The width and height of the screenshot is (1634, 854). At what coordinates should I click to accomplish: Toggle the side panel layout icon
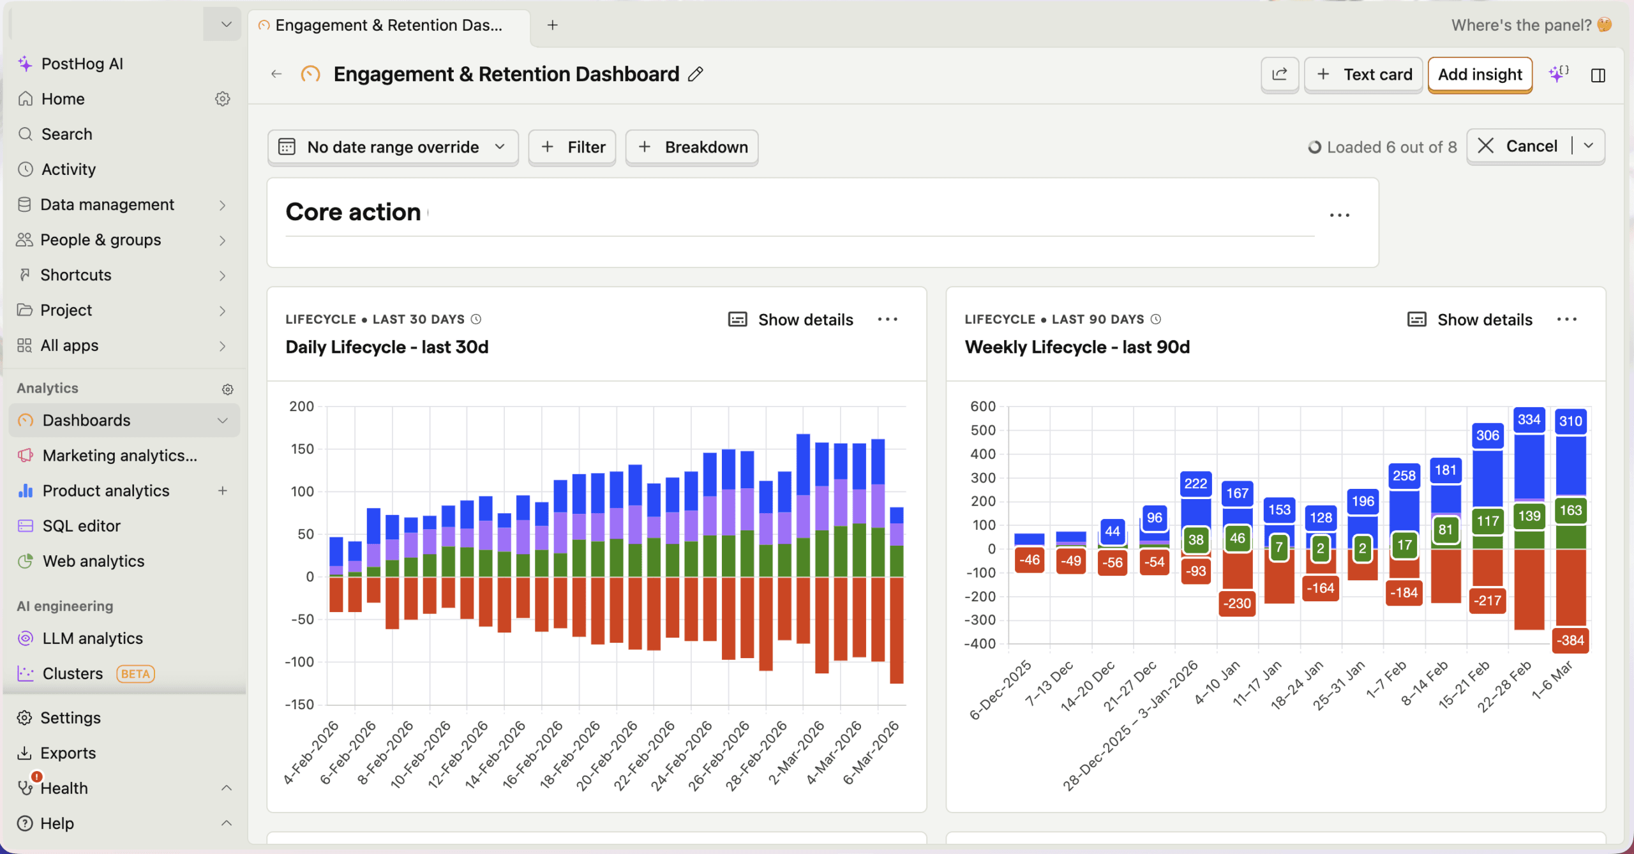coord(1598,75)
